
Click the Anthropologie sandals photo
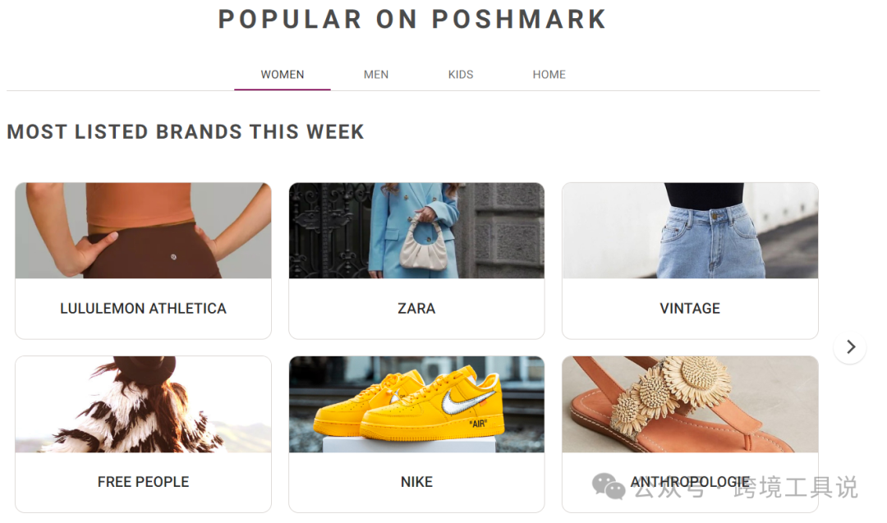click(690, 404)
